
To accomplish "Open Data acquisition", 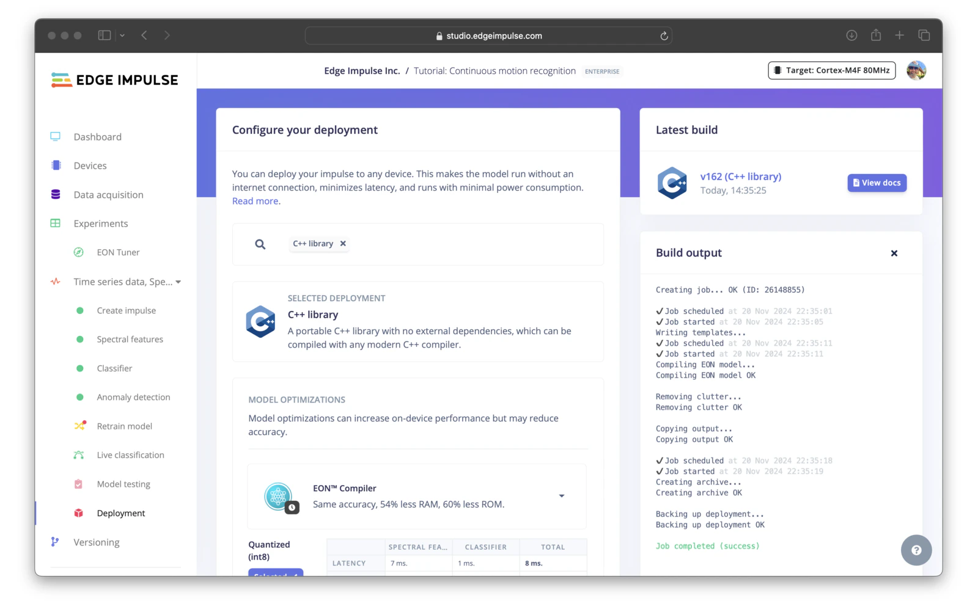I will (x=108, y=194).
